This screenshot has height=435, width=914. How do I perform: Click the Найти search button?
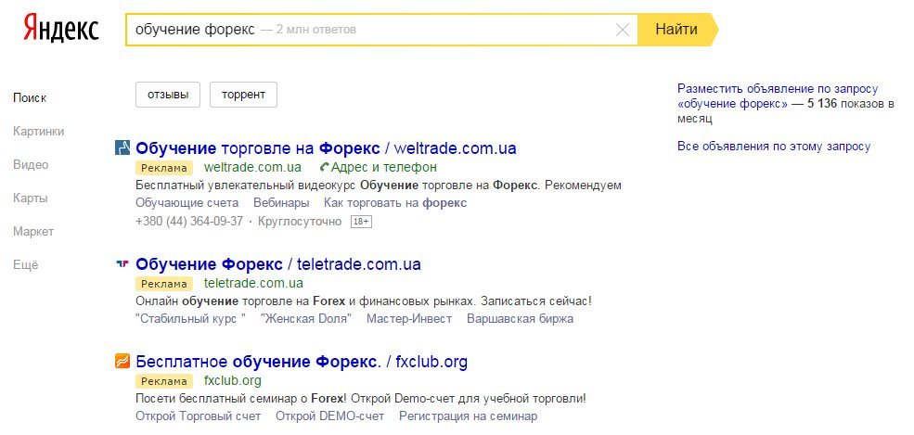[x=676, y=29]
